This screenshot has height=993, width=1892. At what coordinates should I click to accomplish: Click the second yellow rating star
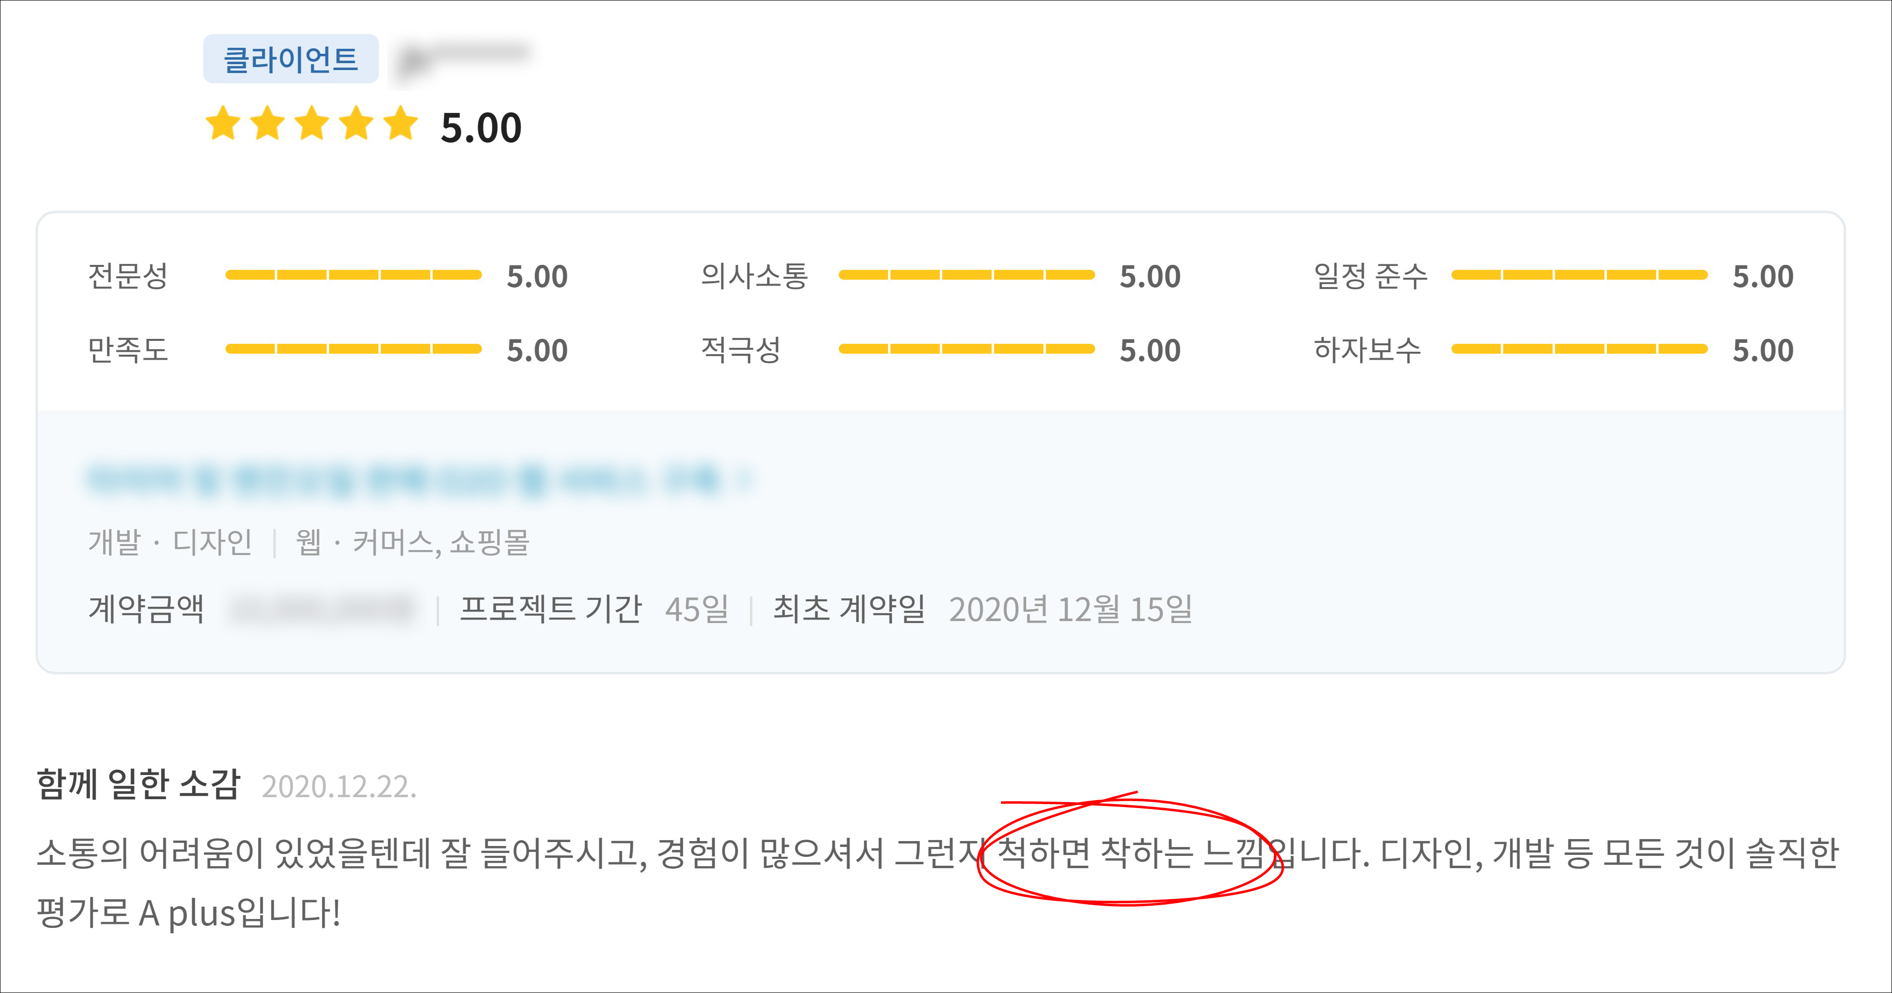point(267,123)
